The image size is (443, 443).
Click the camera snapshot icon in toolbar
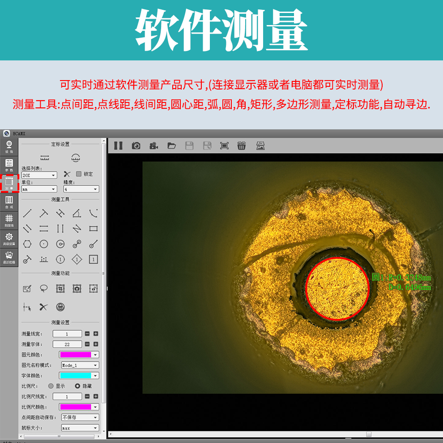(136, 145)
